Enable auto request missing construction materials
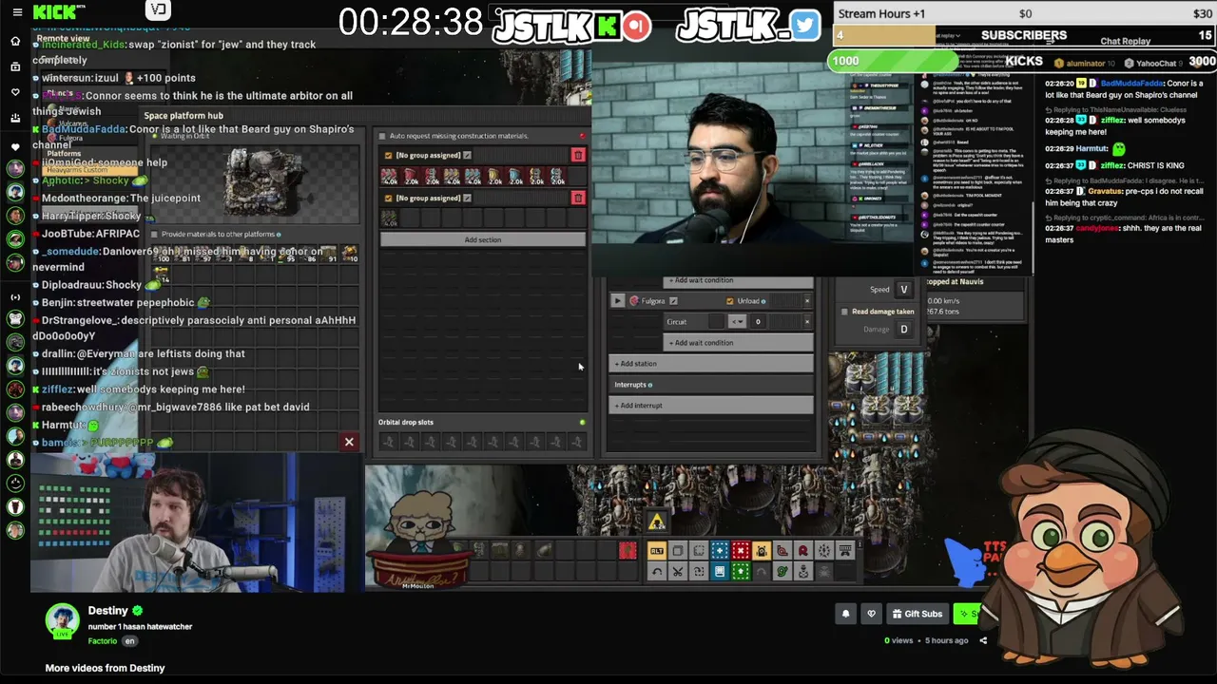The image size is (1217, 684). (x=382, y=136)
